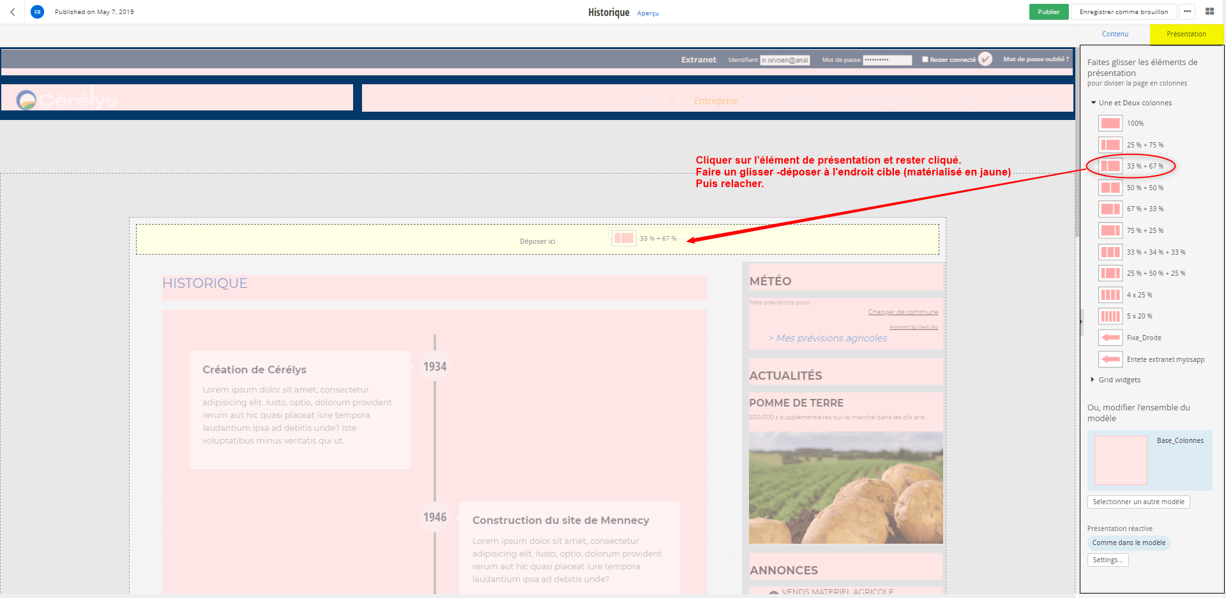Open the Enregistrer comme brouillon dropdown
This screenshot has height=598, width=1226.
coord(1123,12)
